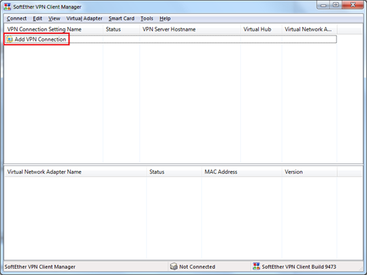Open the Edit menu

pos(37,18)
